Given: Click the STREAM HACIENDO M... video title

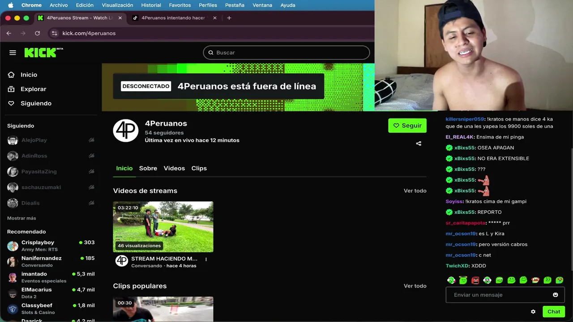Looking at the screenshot, I should (x=164, y=259).
